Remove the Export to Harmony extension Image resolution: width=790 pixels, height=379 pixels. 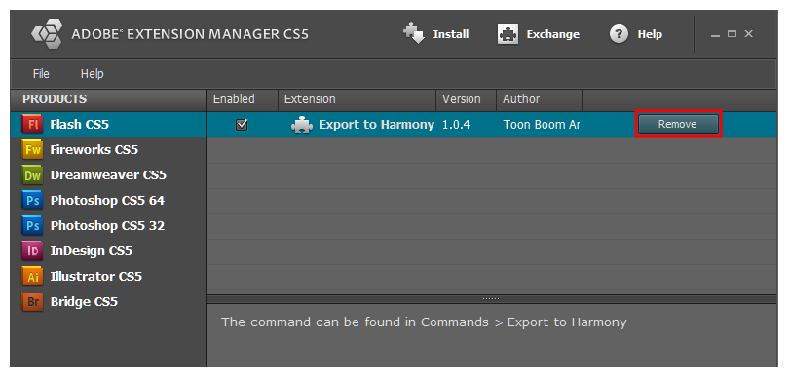point(678,124)
